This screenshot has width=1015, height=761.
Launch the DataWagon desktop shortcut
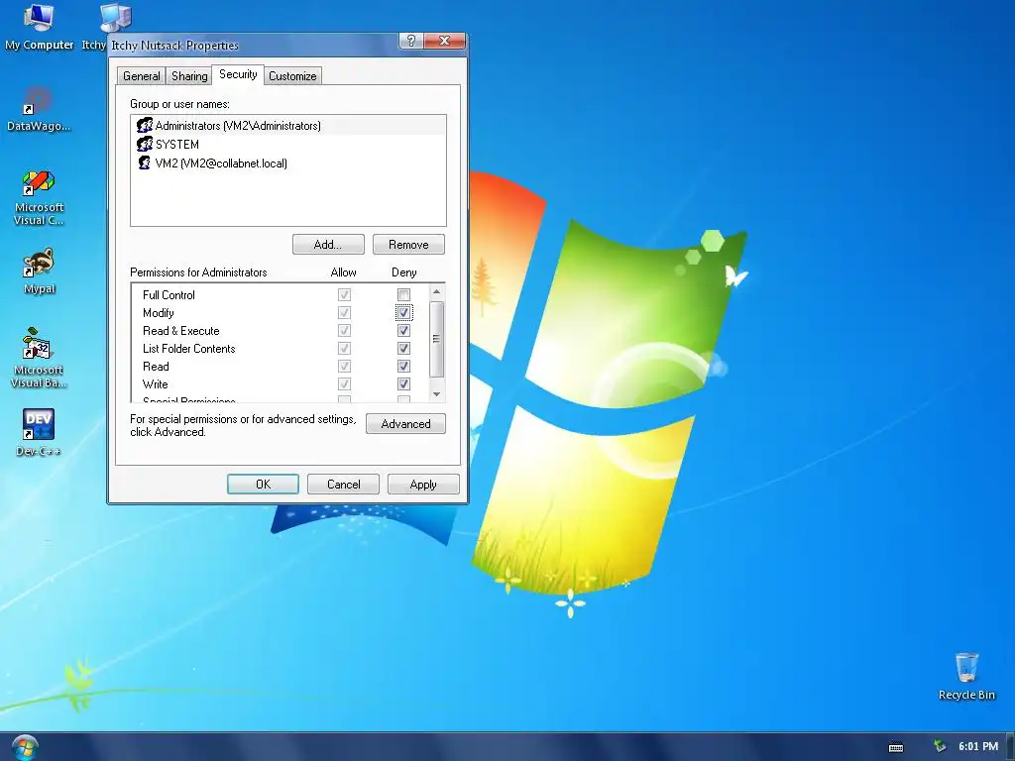point(39,109)
